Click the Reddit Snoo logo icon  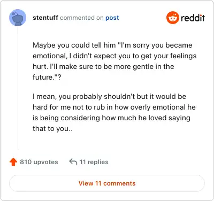[173, 18]
